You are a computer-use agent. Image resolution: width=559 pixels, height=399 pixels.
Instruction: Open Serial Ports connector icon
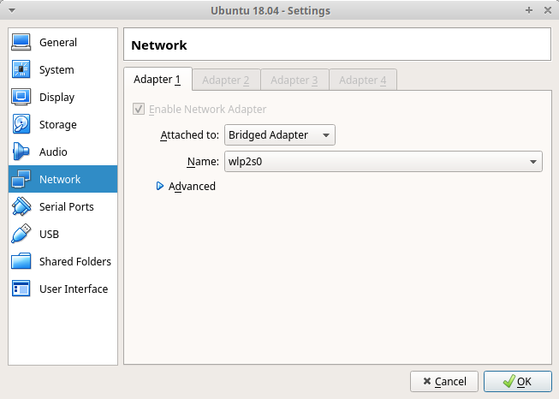tap(21, 206)
